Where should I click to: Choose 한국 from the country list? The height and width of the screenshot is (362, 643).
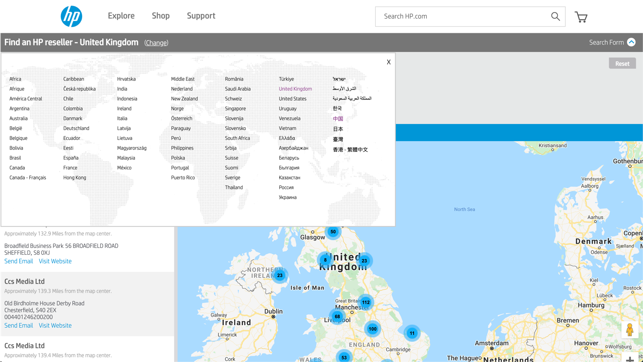pyautogui.click(x=337, y=109)
